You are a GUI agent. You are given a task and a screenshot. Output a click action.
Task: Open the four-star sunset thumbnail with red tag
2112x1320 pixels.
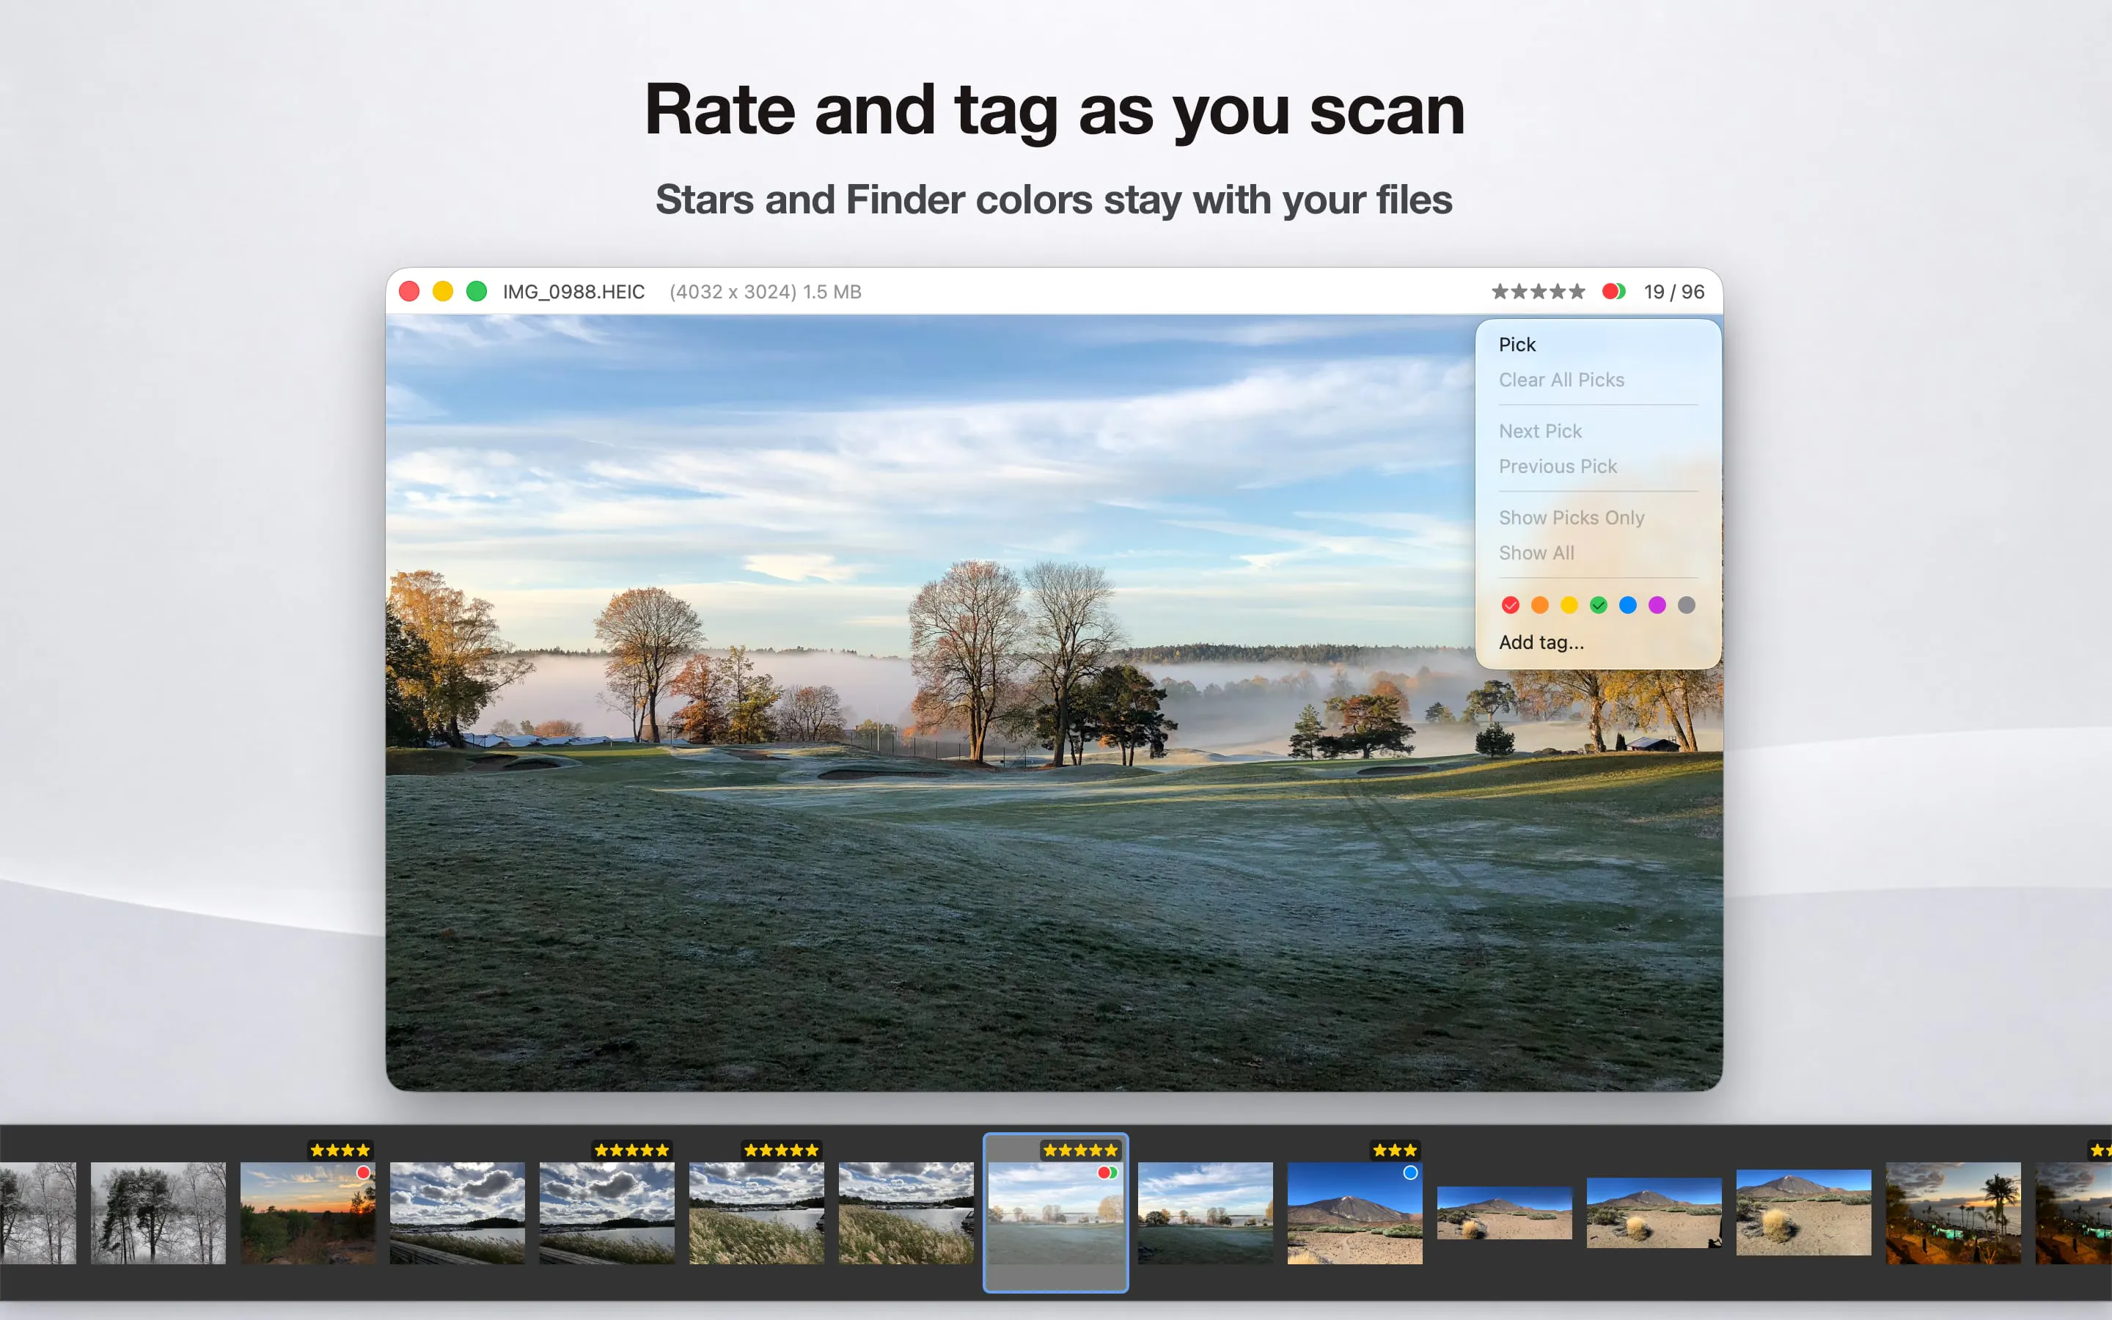coord(308,1213)
